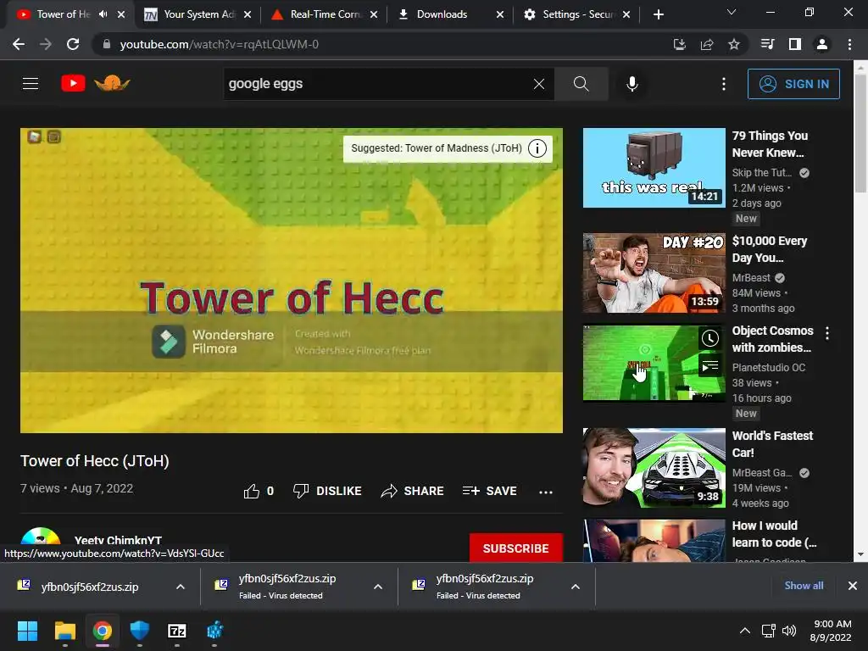Image resolution: width=868 pixels, height=651 pixels.
Task: Clear the google eggs search text
Action: 538,84
